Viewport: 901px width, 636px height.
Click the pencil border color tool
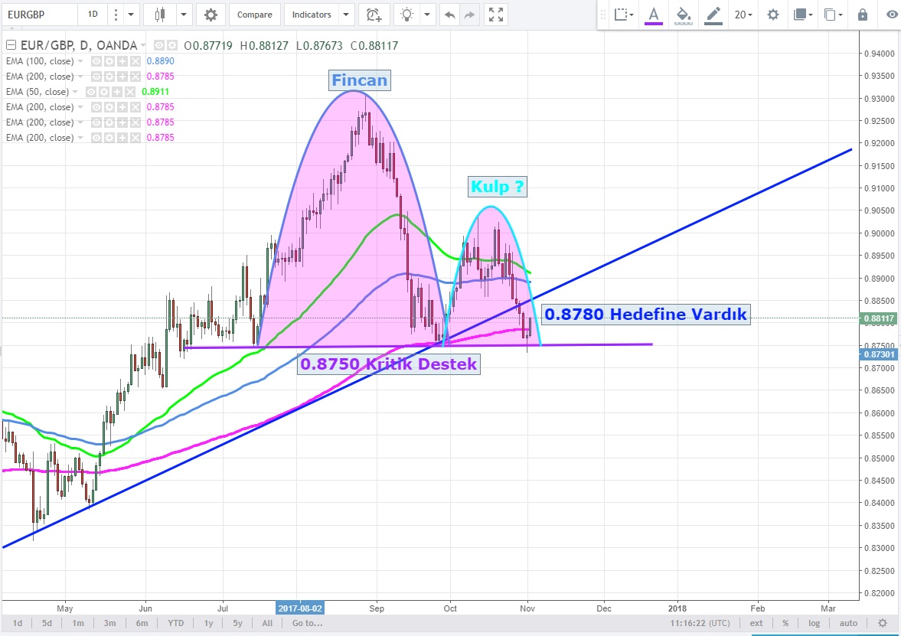pyautogui.click(x=713, y=15)
